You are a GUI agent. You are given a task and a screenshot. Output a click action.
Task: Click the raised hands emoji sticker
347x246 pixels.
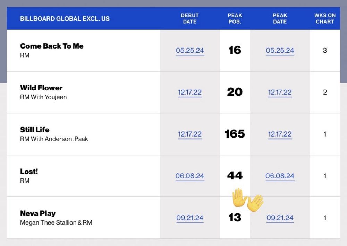point(248,200)
